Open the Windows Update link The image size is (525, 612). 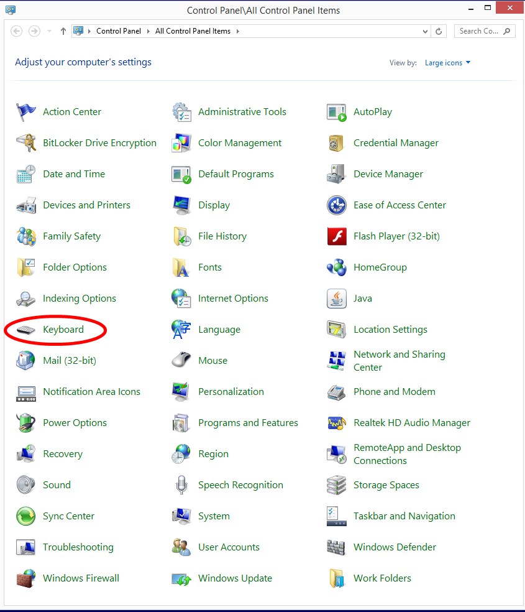pyautogui.click(x=235, y=578)
